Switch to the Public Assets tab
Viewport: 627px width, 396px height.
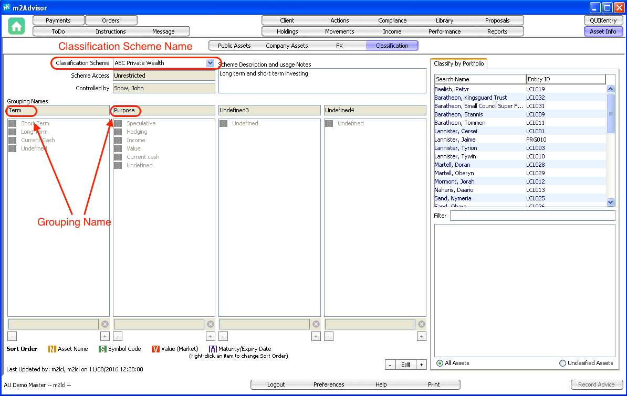click(234, 46)
